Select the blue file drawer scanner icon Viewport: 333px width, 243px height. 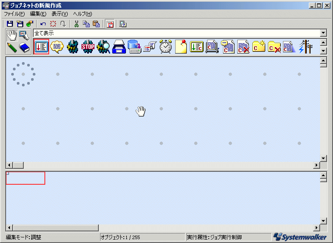pos(119,47)
